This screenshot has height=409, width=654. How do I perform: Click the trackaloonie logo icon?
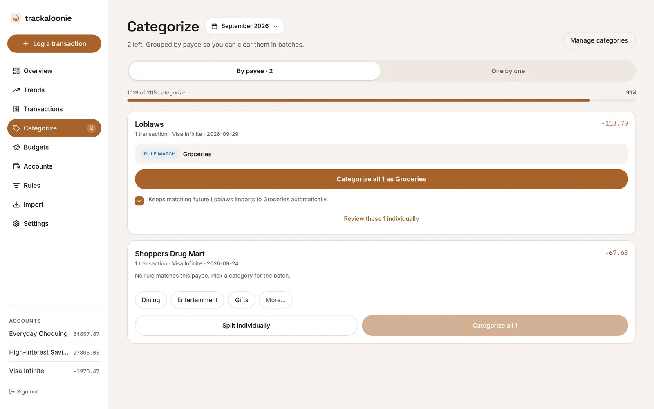tap(16, 18)
